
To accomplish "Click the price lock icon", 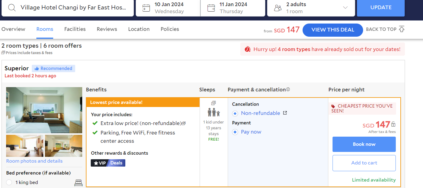I will 393,124.
